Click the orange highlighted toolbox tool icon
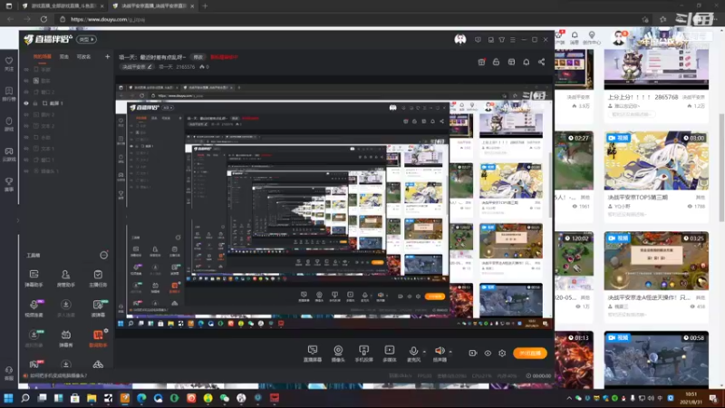 click(98, 338)
